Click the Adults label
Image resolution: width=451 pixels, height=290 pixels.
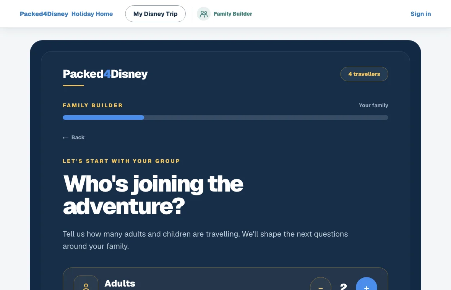pyautogui.click(x=120, y=284)
